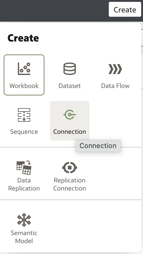This screenshot has height=254, width=143.
Task: Click the Semantic Model snowflake icon
Action: pos(24,220)
